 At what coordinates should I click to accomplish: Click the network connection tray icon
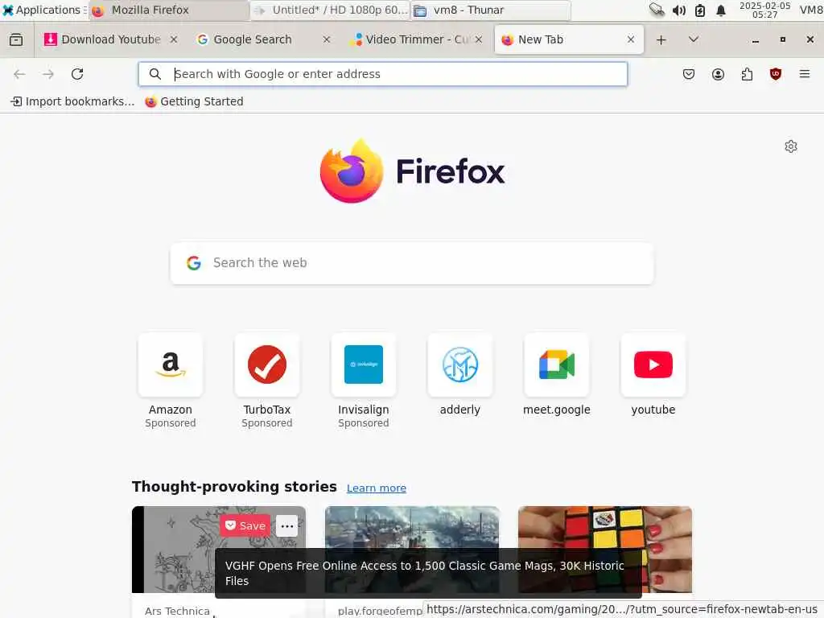coord(657,10)
